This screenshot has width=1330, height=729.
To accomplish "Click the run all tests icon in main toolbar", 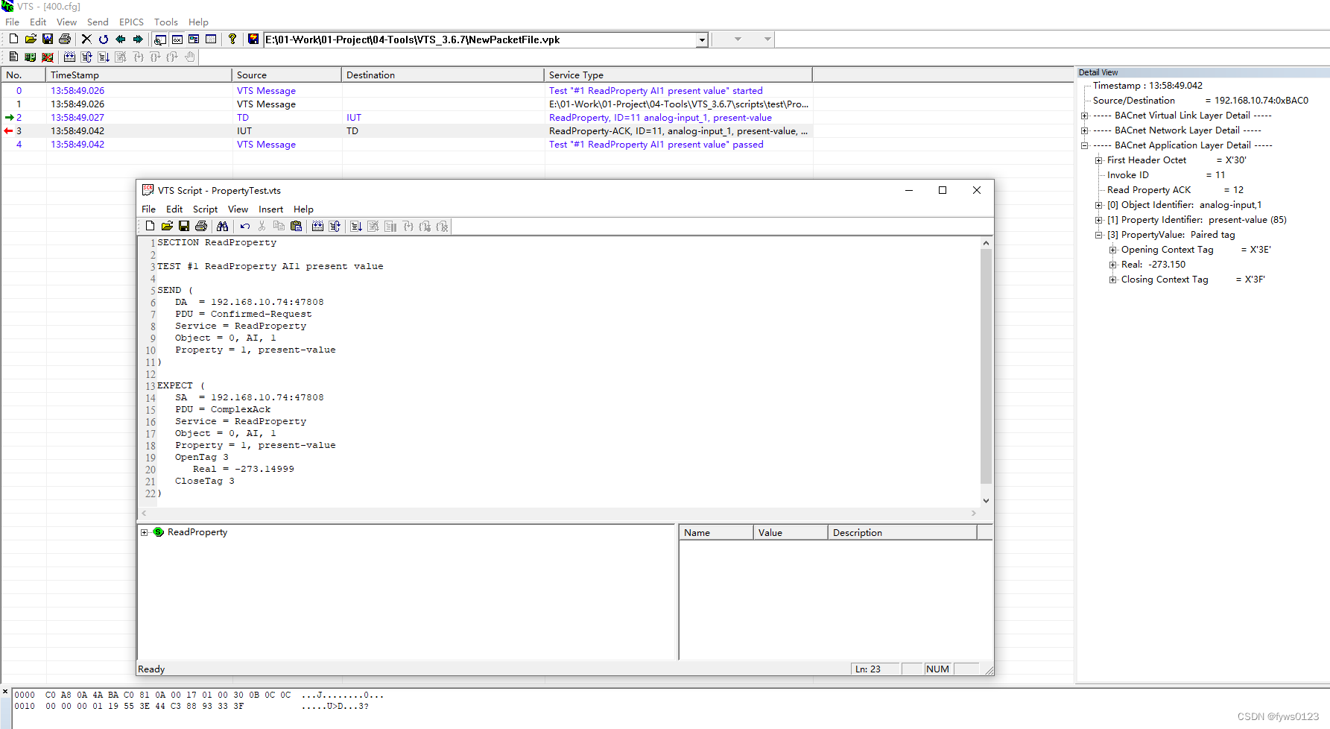I will [x=86, y=57].
